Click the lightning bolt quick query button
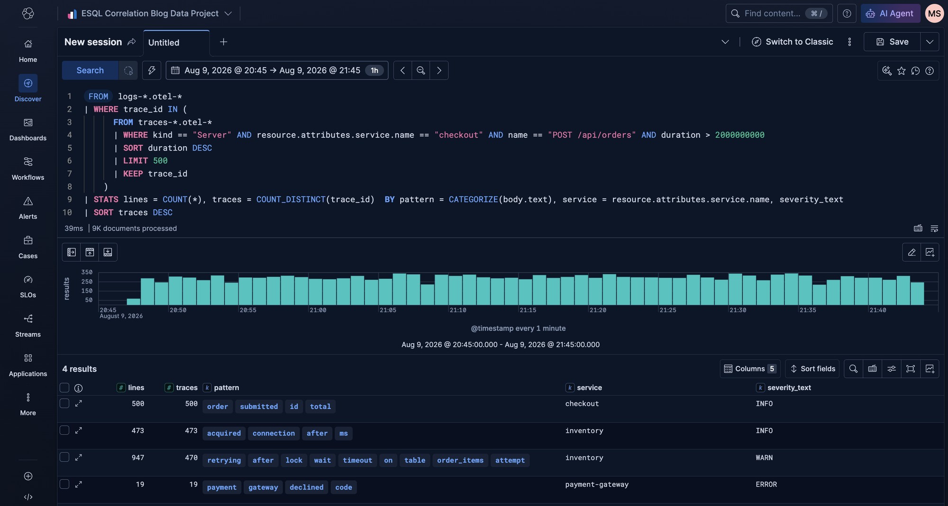This screenshot has height=506, width=948. [152, 71]
